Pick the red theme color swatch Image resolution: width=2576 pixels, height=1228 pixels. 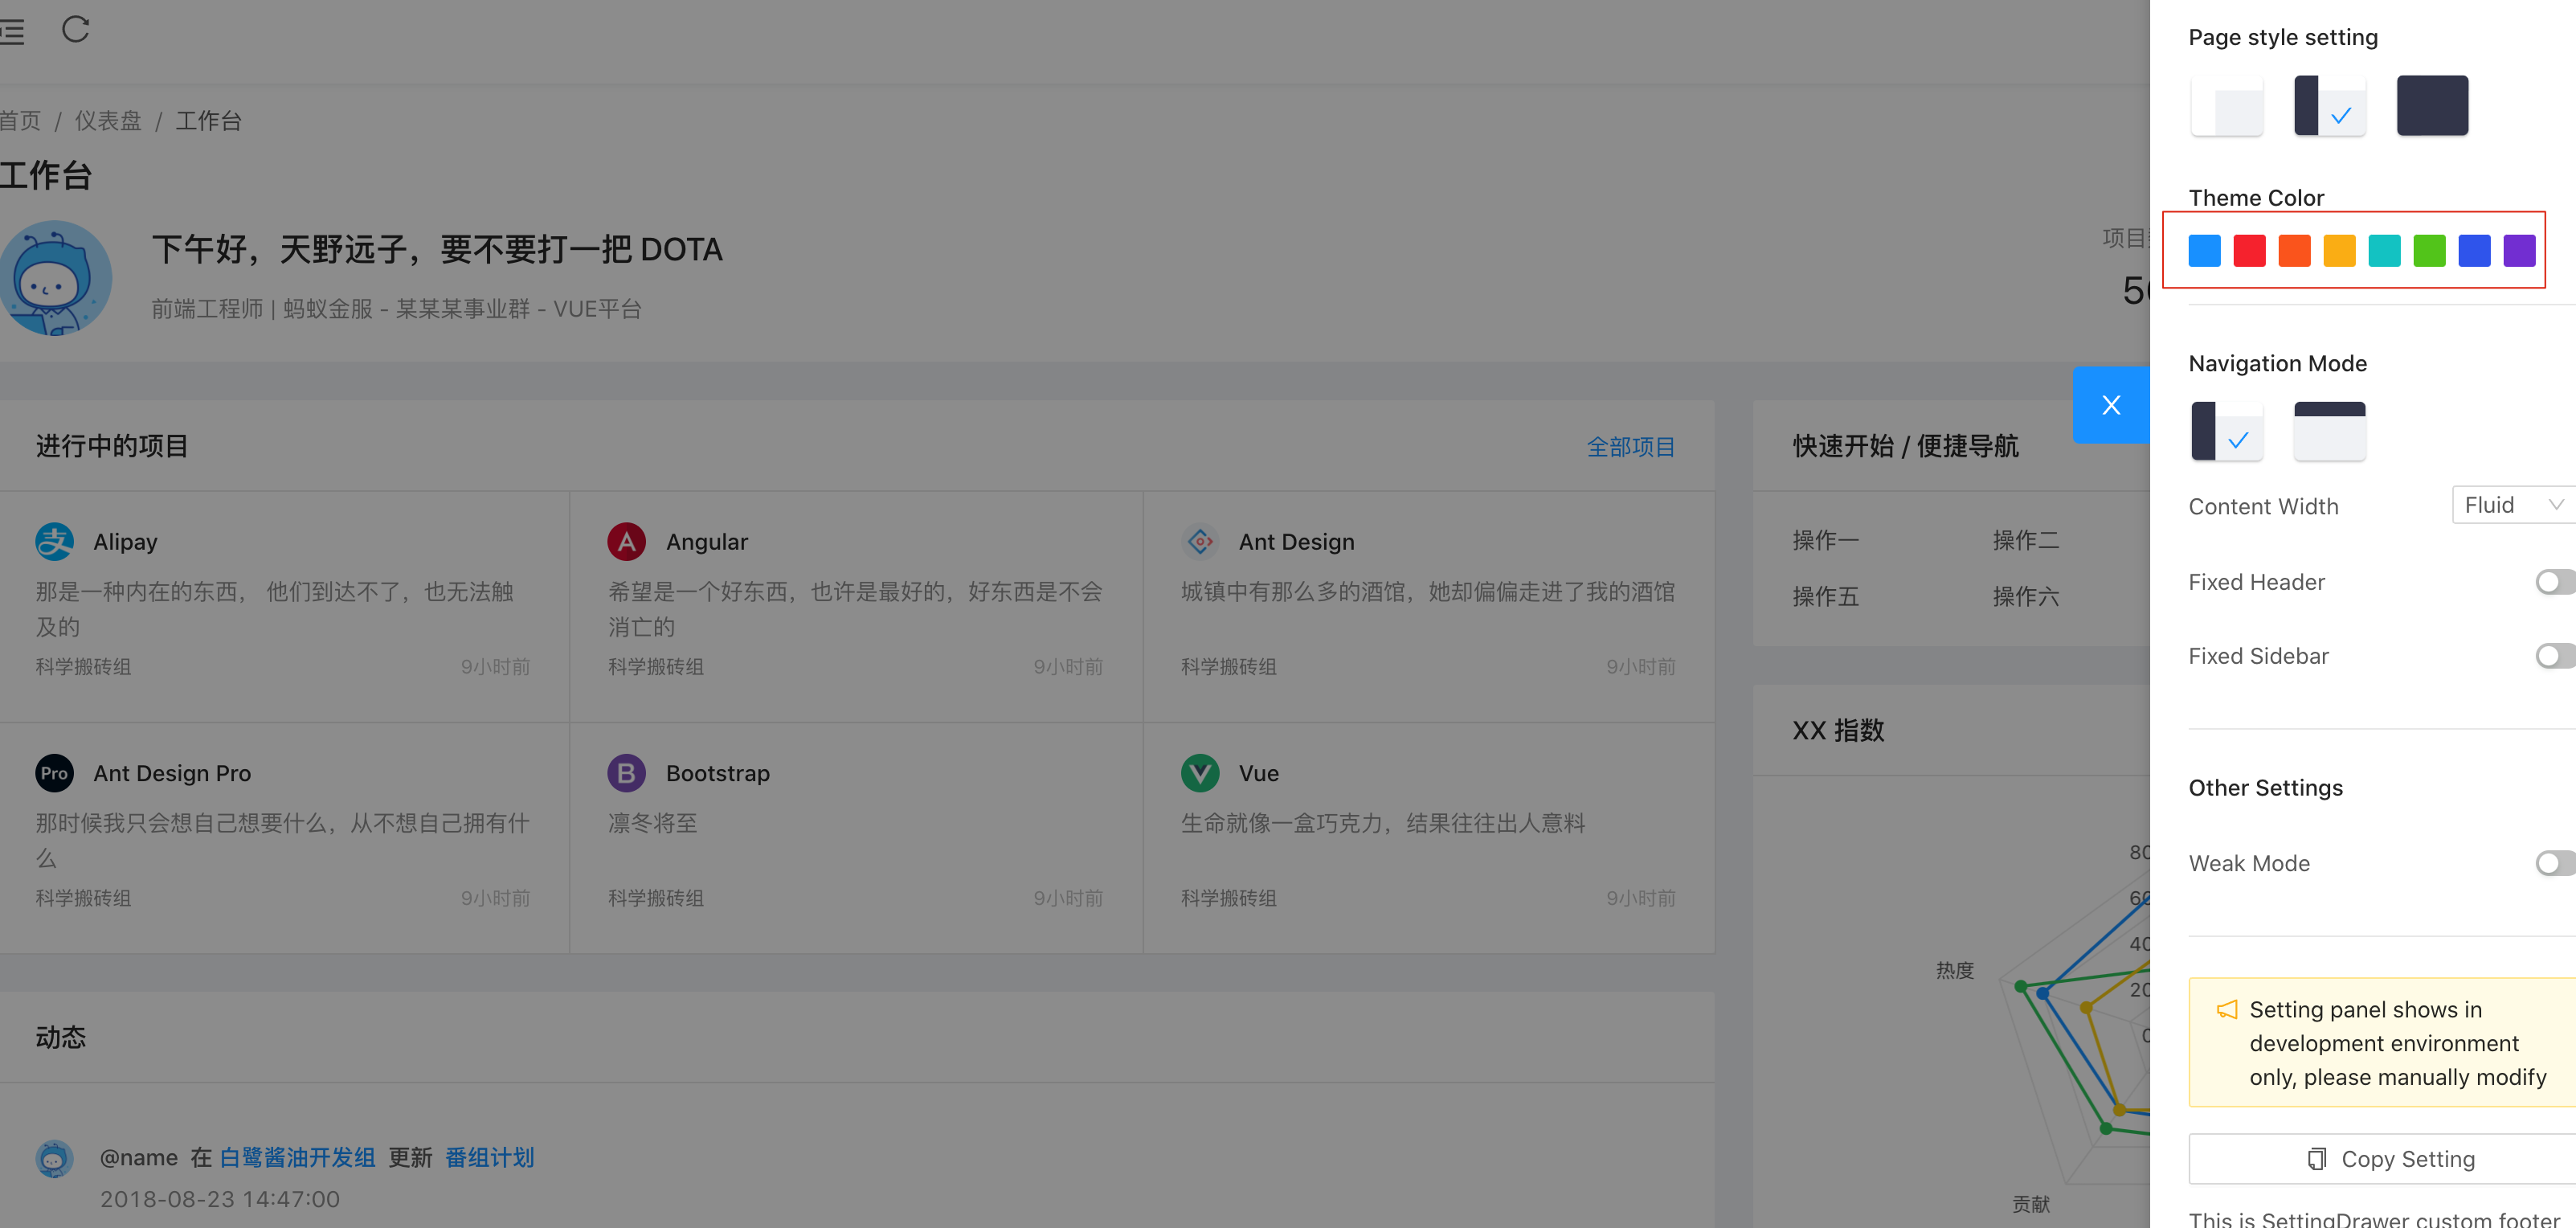tap(2249, 250)
